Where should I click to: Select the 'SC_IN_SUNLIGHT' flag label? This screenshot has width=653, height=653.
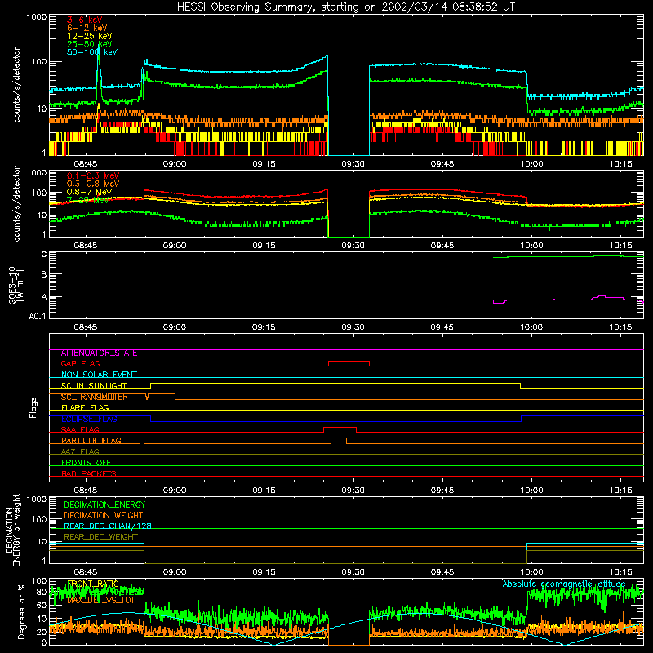click(x=94, y=385)
